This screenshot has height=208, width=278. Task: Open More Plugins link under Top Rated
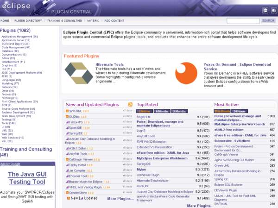pyautogui.click(x=200, y=206)
